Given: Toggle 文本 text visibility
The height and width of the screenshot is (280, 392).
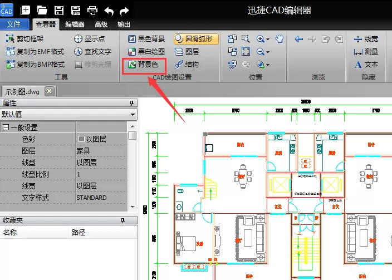Looking at the screenshot, I should [366, 65].
